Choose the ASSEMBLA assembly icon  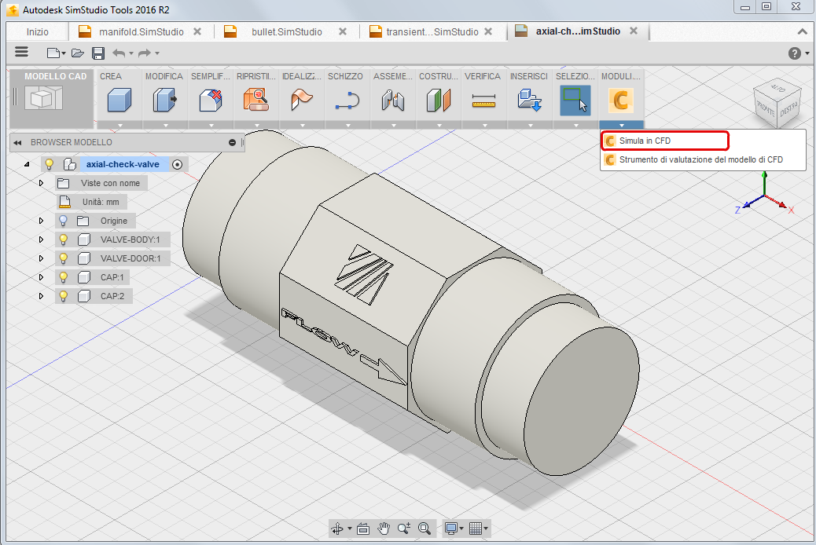coord(392,101)
